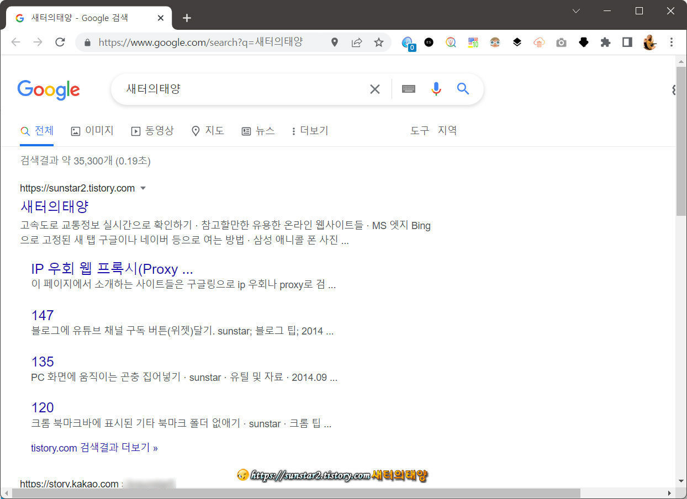Open the Chrome extensions puzzle piece icon

point(605,42)
